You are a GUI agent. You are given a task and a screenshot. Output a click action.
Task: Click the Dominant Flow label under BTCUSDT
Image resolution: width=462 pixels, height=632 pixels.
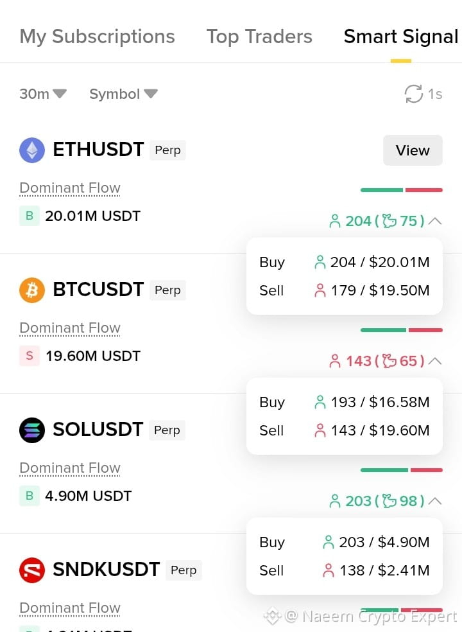click(x=70, y=328)
